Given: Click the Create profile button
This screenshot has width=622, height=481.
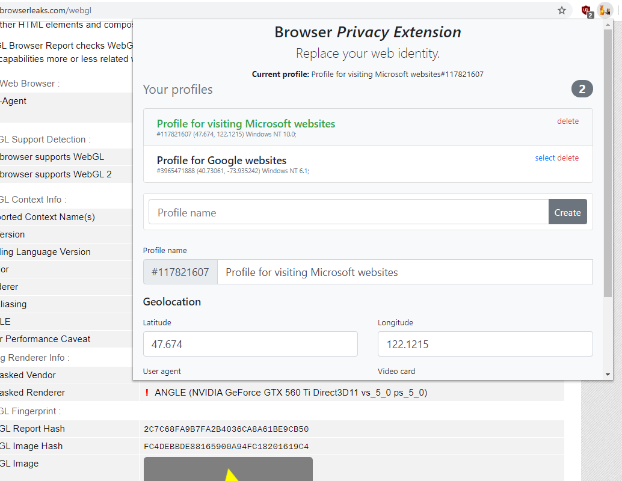Looking at the screenshot, I should [x=567, y=212].
